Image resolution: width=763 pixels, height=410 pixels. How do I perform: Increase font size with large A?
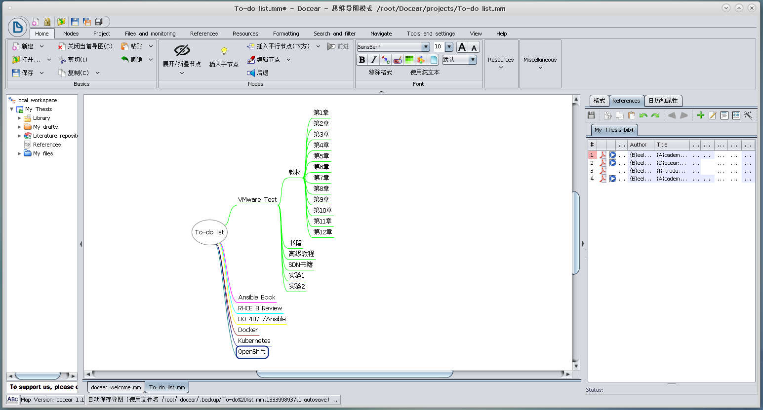tap(462, 47)
